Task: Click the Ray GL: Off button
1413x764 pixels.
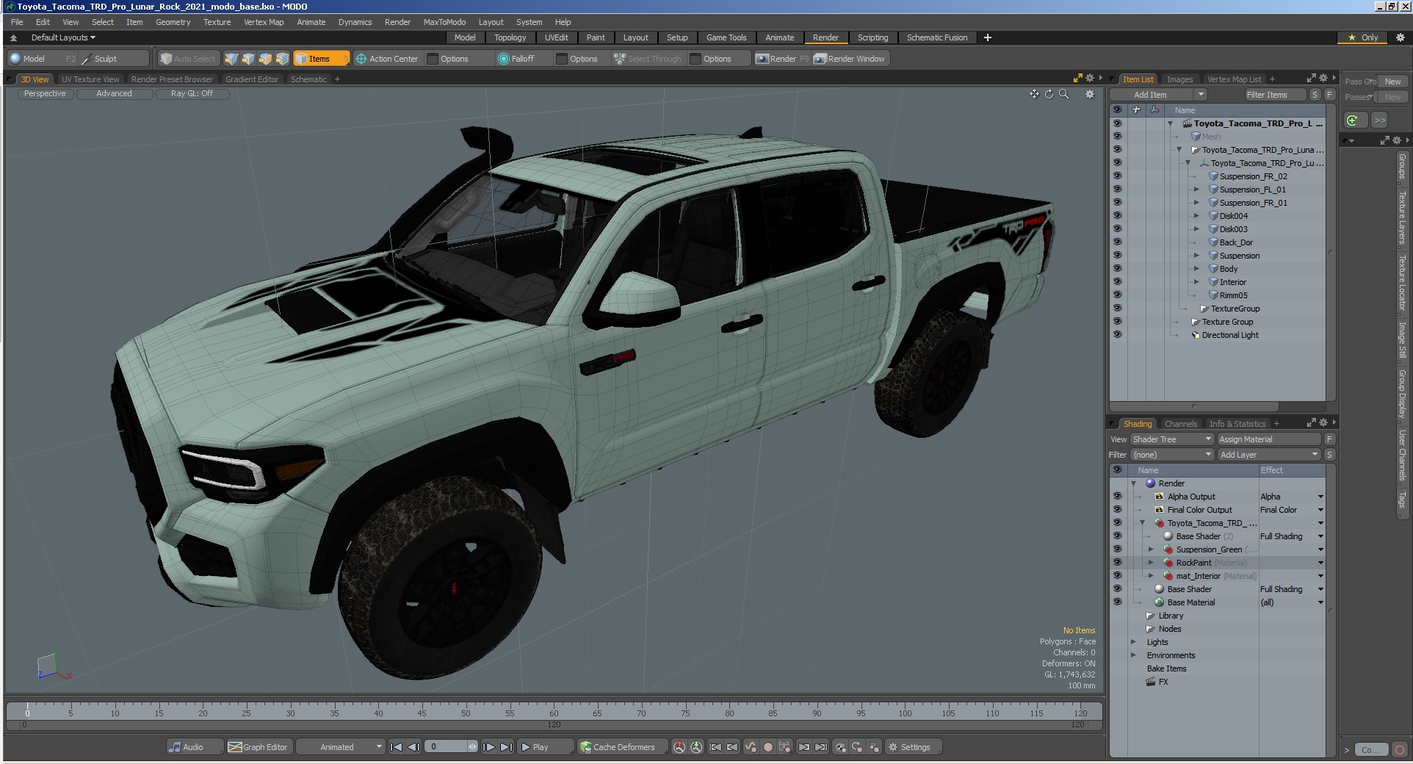Action: pos(192,94)
